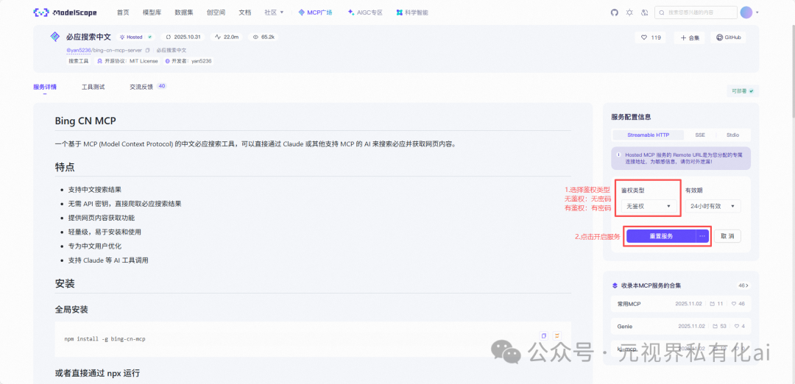Expand the 46 collections arrow
The width and height of the screenshot is (795, 384).
click(743, 285)
